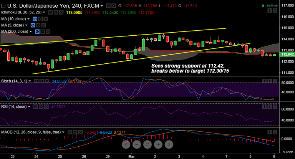
Task: Maximize the MACD pane
Action: 275,132
